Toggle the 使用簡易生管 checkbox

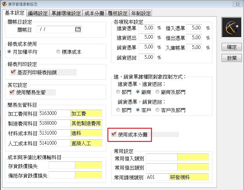click(x=12, y=92)
